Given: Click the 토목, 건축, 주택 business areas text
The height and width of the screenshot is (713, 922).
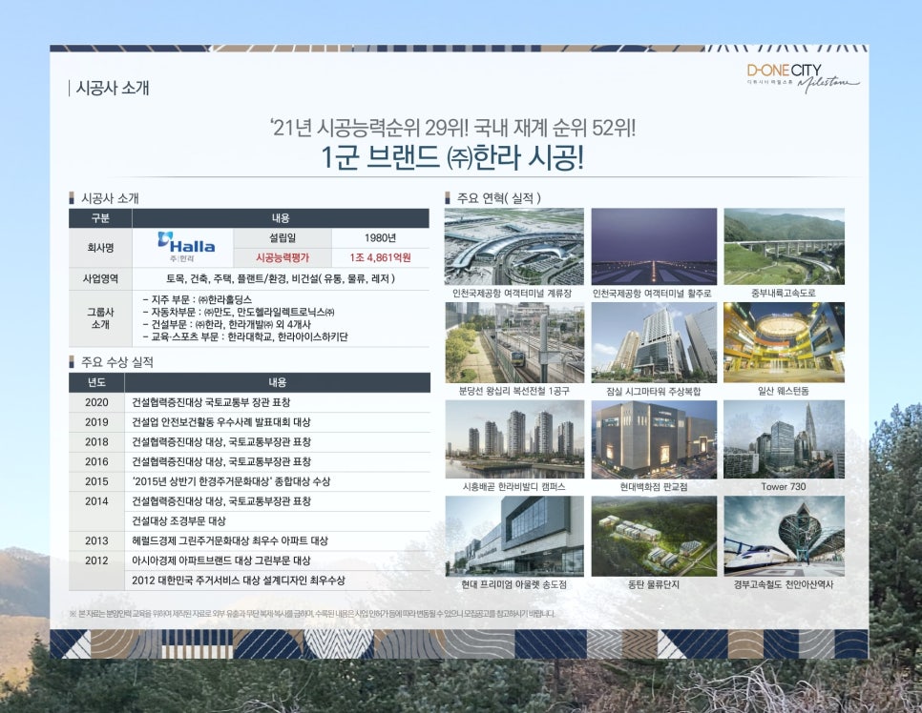Looking at the screenshot, I should pos(281,279).
